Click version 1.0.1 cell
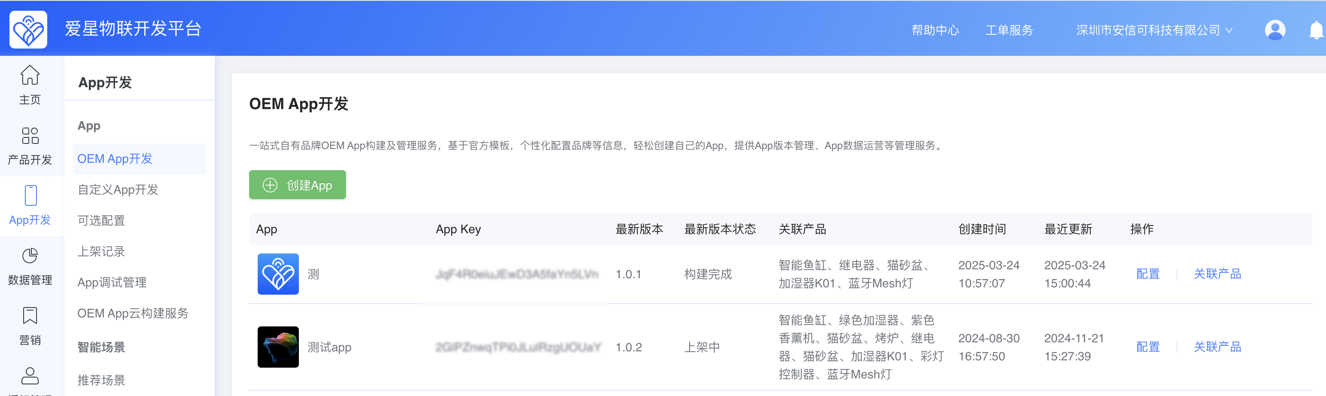 pos(629,274)
